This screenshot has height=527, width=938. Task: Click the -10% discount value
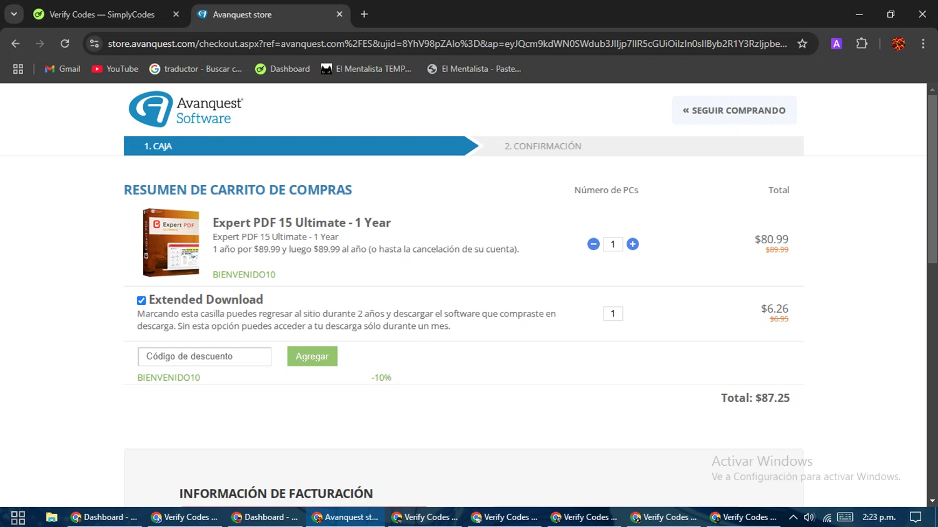pos(381,378)
